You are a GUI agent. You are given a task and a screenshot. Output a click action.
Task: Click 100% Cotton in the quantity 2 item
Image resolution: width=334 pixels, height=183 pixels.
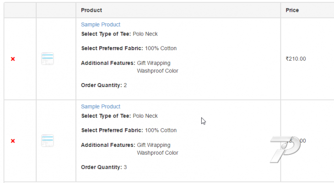coord(161,48)
